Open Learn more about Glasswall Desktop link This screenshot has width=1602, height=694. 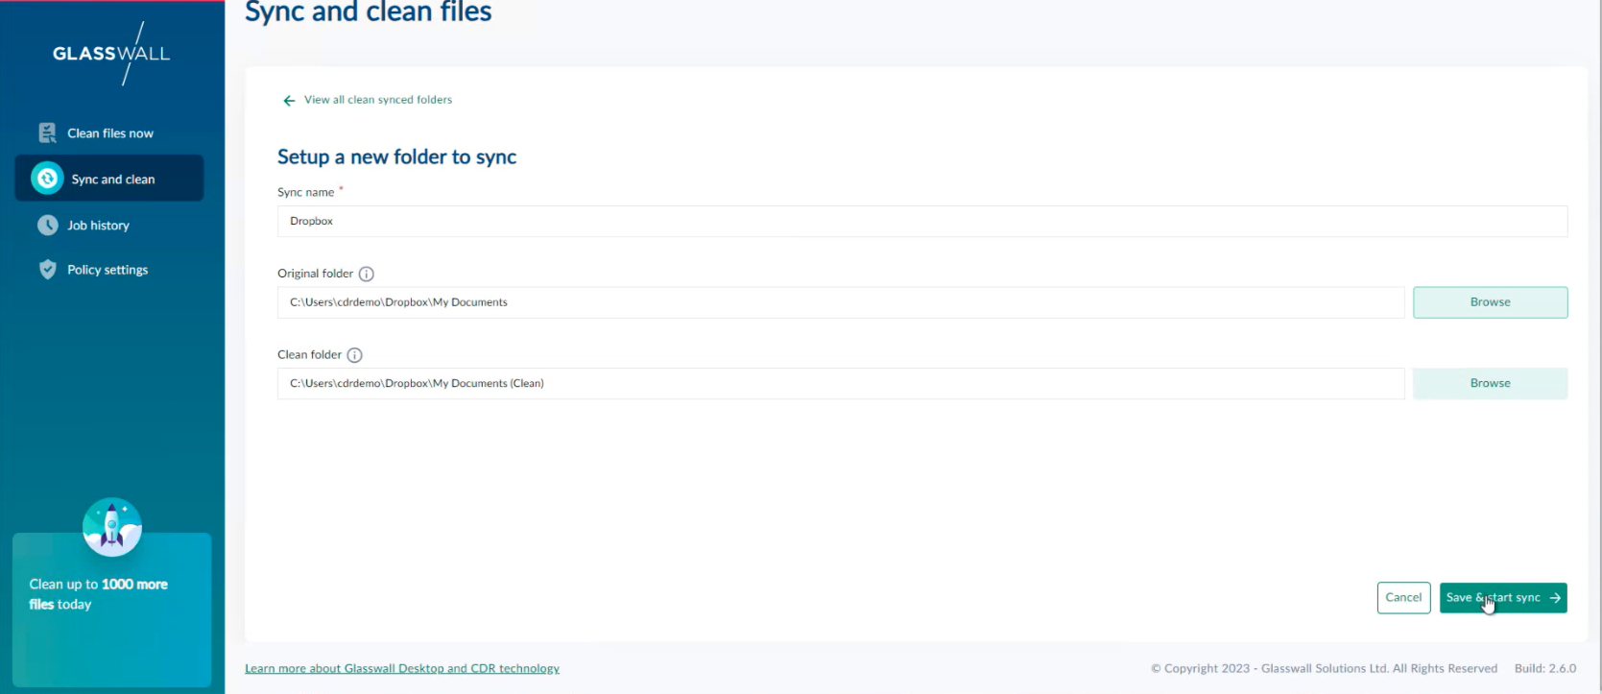click(402, 669)
